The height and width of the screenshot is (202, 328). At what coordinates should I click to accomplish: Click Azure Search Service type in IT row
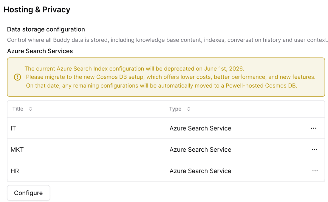click(x=200, y=128)
